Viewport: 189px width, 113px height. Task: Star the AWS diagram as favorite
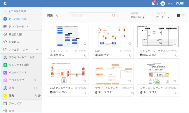coord(130,43)
